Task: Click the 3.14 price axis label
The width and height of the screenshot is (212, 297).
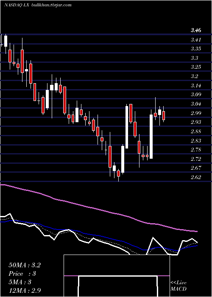Action: pyautogui.click(x=196, y=86)
